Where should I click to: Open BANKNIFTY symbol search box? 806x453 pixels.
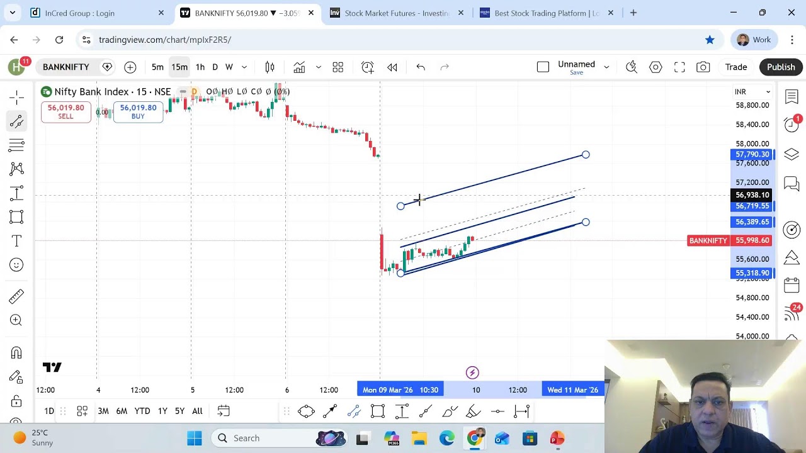click(x=66, y=67)
